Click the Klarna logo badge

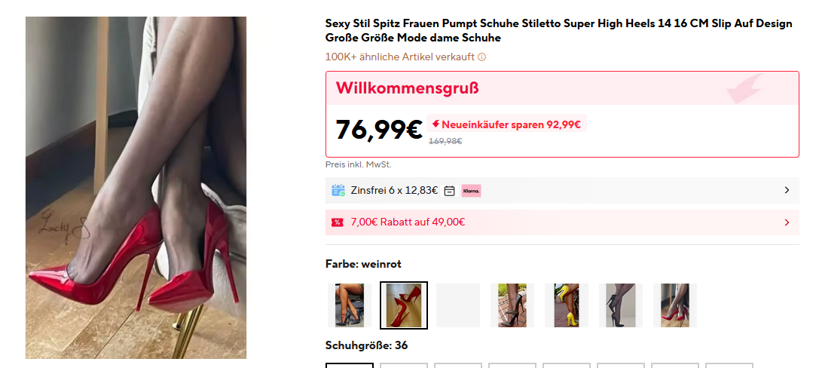click(472, 191)
